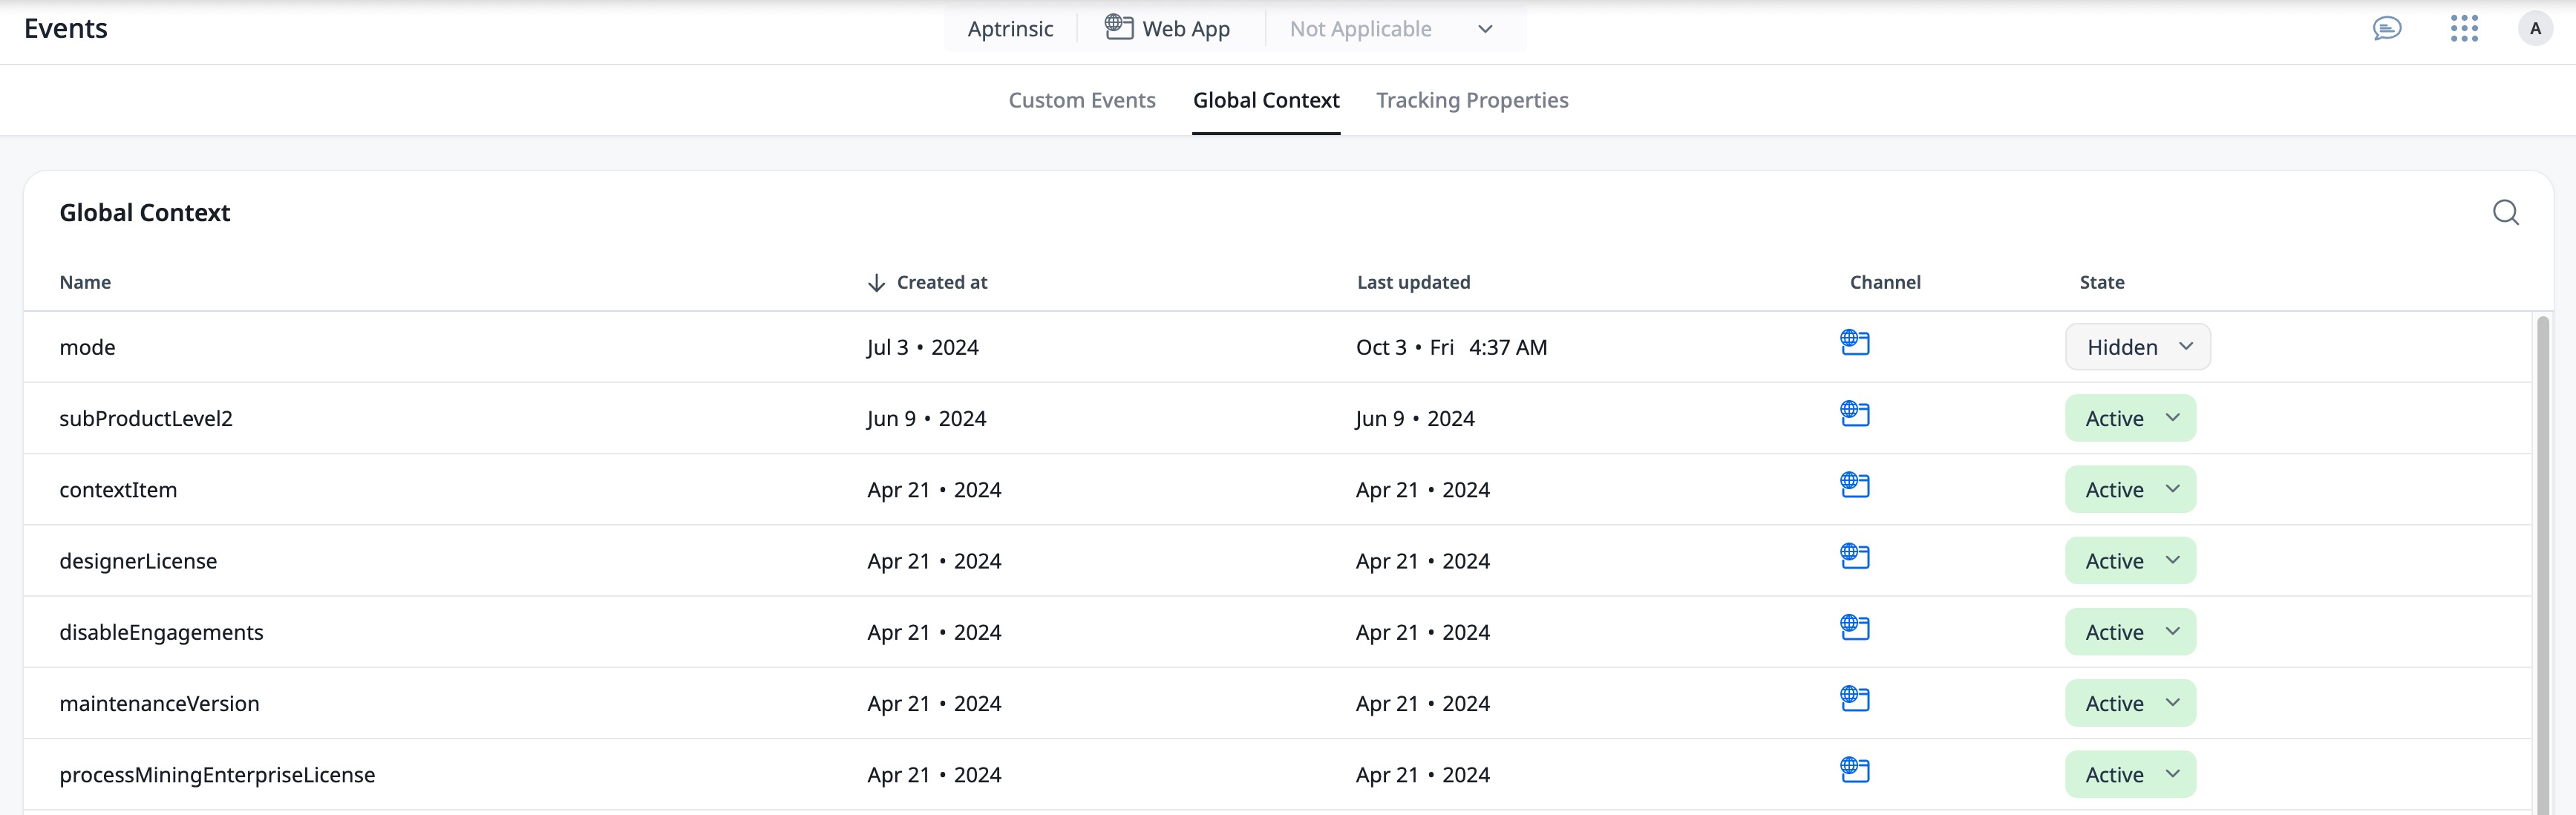Sort by Created at arrow
This screenshot has width=2576, height=815.
coord(876,283)
